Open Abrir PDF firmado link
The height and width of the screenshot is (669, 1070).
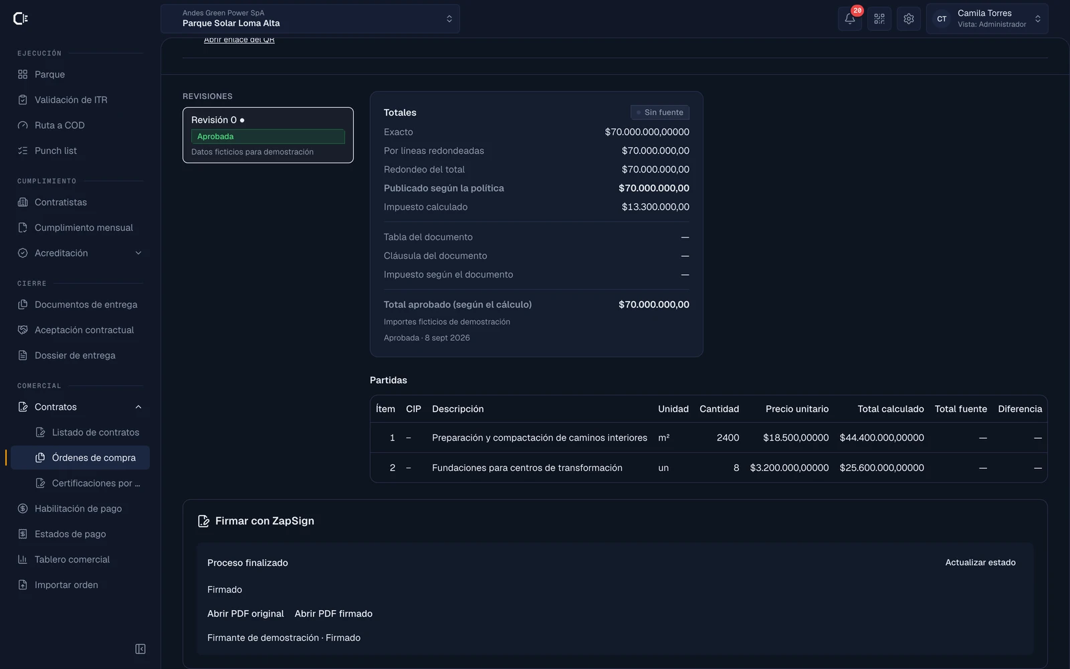click(x=334, y=613)
